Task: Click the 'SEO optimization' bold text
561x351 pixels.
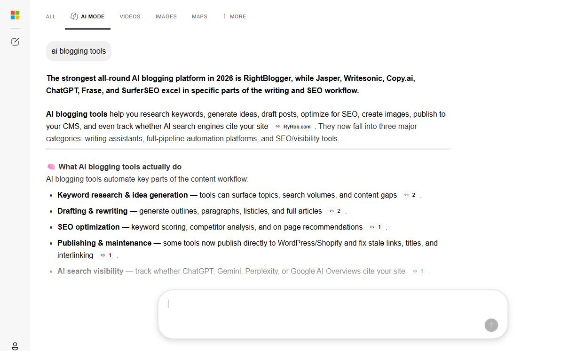Action: 88,227
